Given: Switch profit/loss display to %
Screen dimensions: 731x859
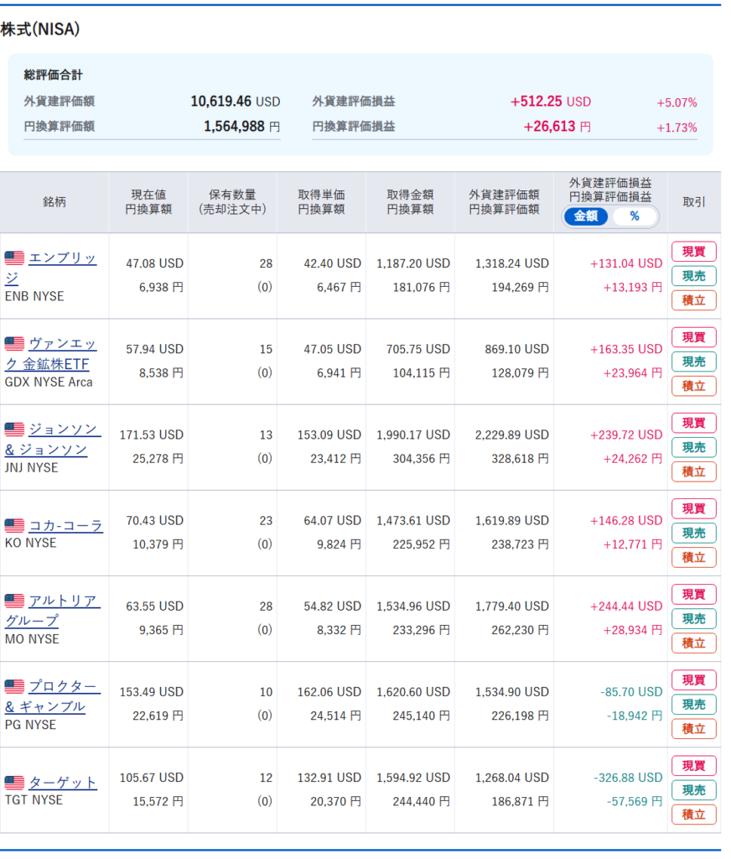Looking at the screenshot, I should (x=634, y=216).
